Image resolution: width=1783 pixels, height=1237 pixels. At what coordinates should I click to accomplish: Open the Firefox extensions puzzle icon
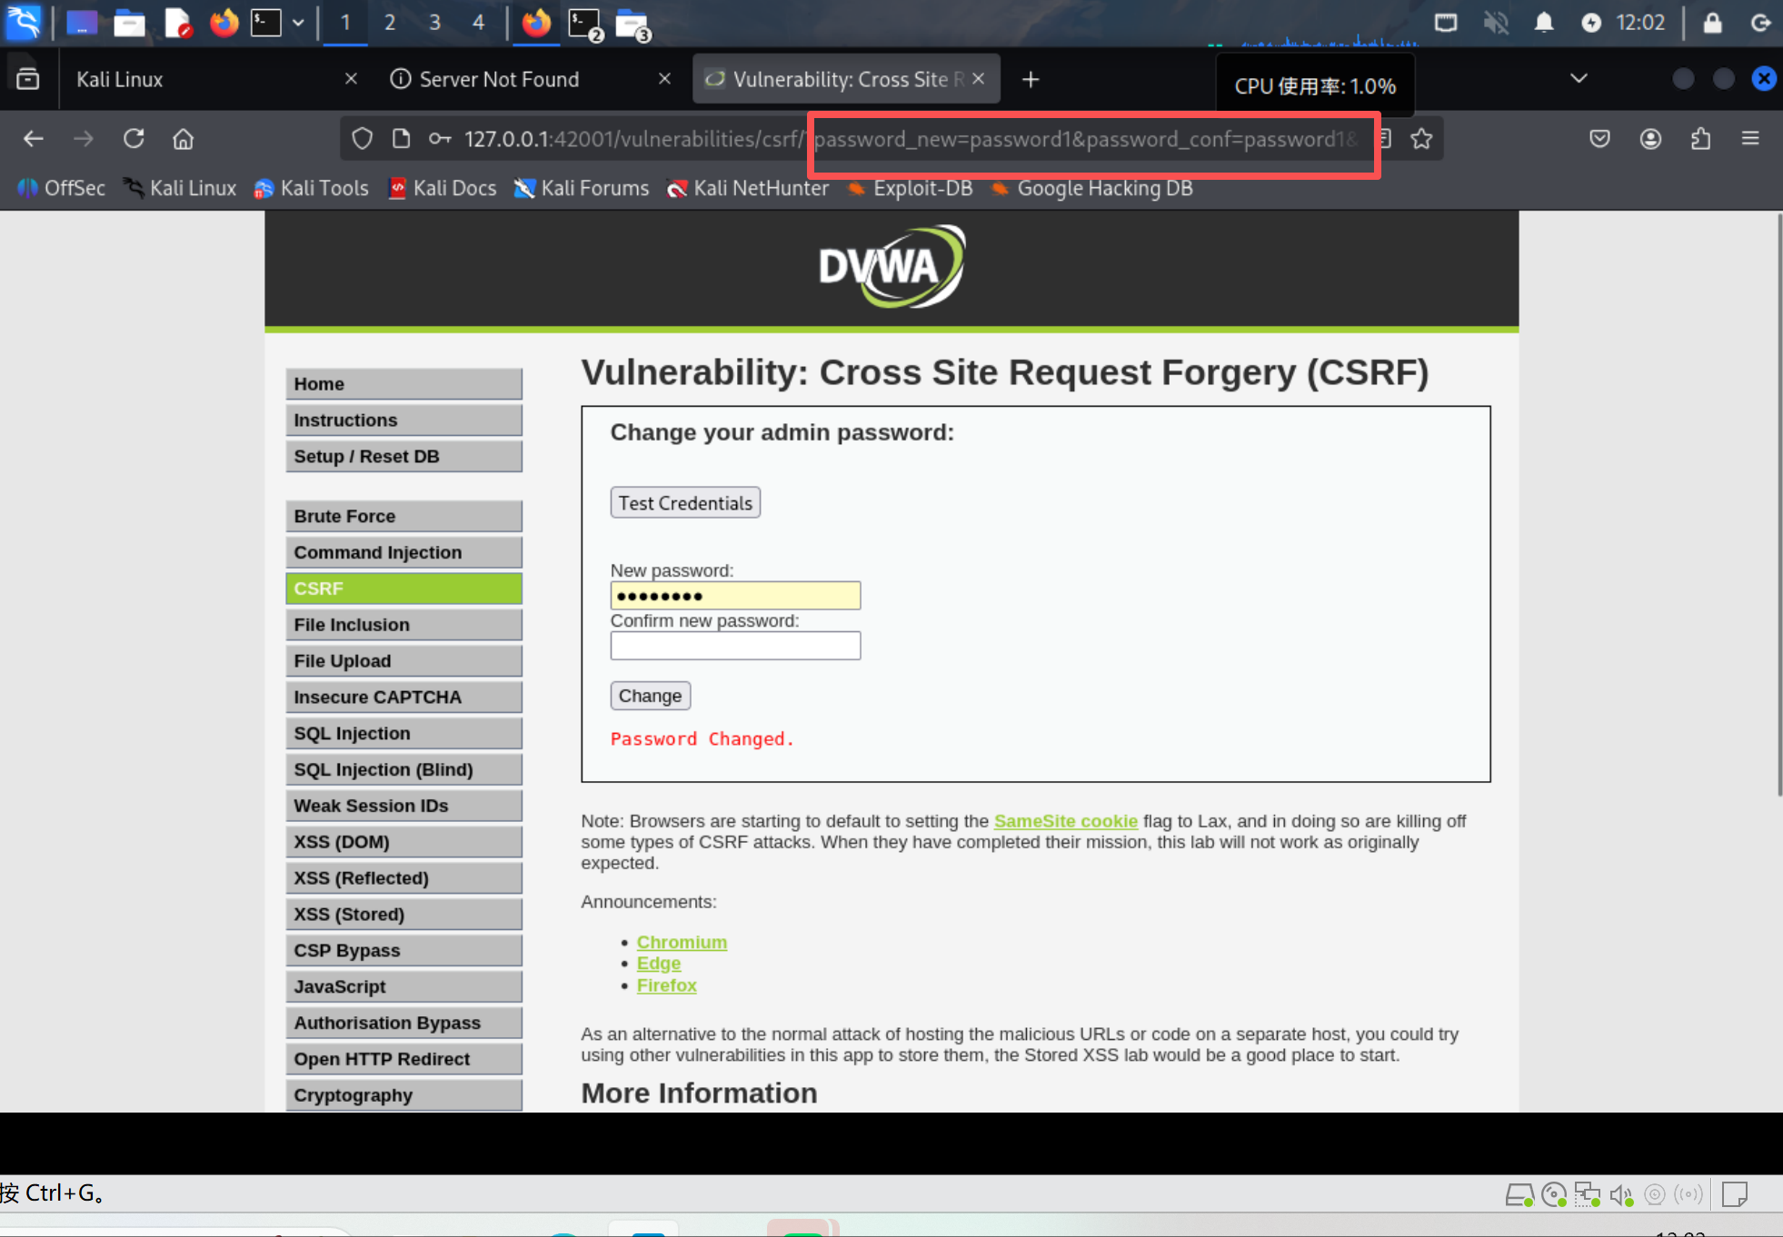pos(1700,139)
